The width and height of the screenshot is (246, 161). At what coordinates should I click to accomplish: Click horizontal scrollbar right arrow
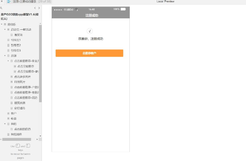(x=37, y=139)
